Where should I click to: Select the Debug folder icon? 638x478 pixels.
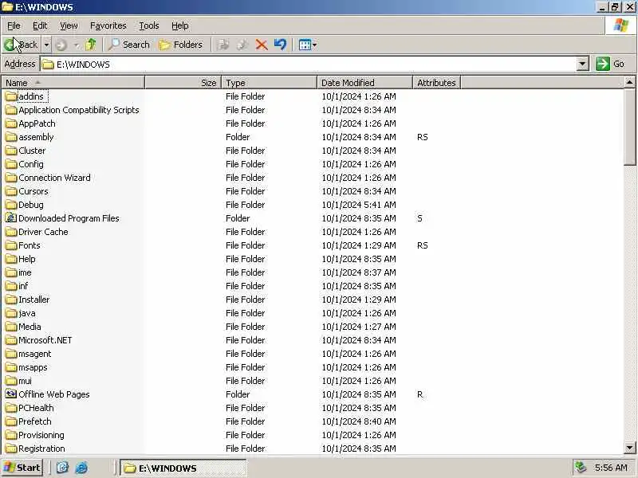pos(11,205)
